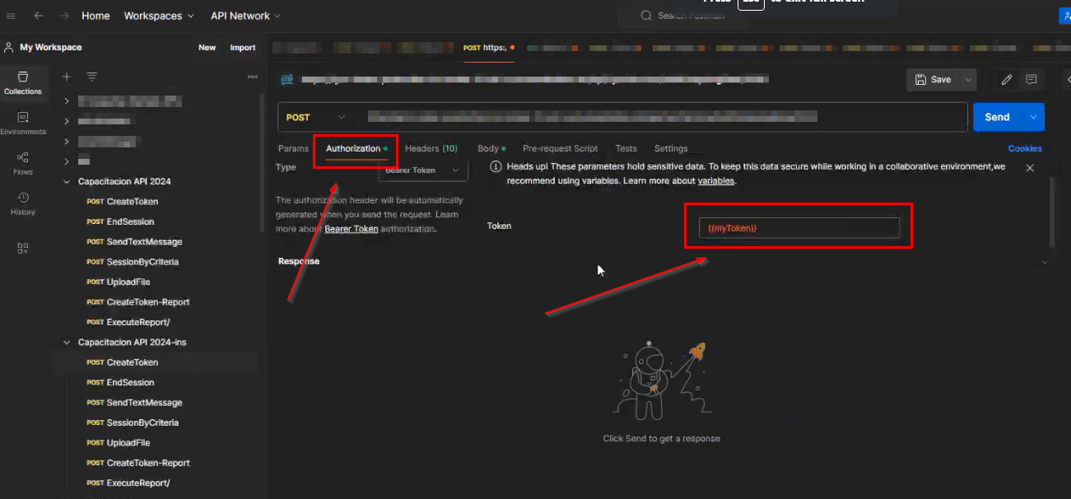Open the History sidebar panel
Screen dimensions: 1071x499
(23, 203)
